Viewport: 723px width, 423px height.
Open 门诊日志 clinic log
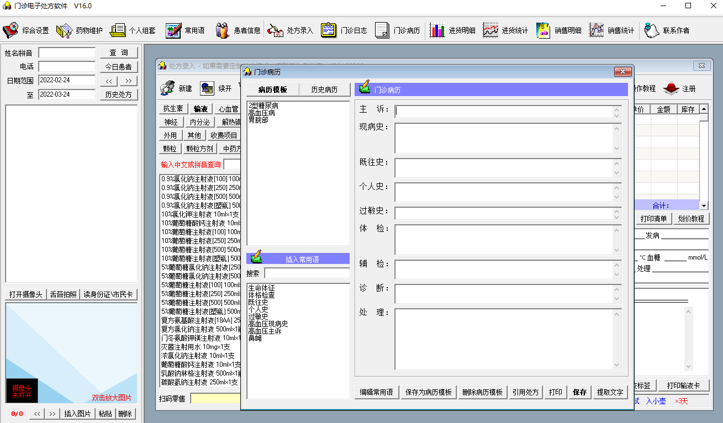coord(344,30)
